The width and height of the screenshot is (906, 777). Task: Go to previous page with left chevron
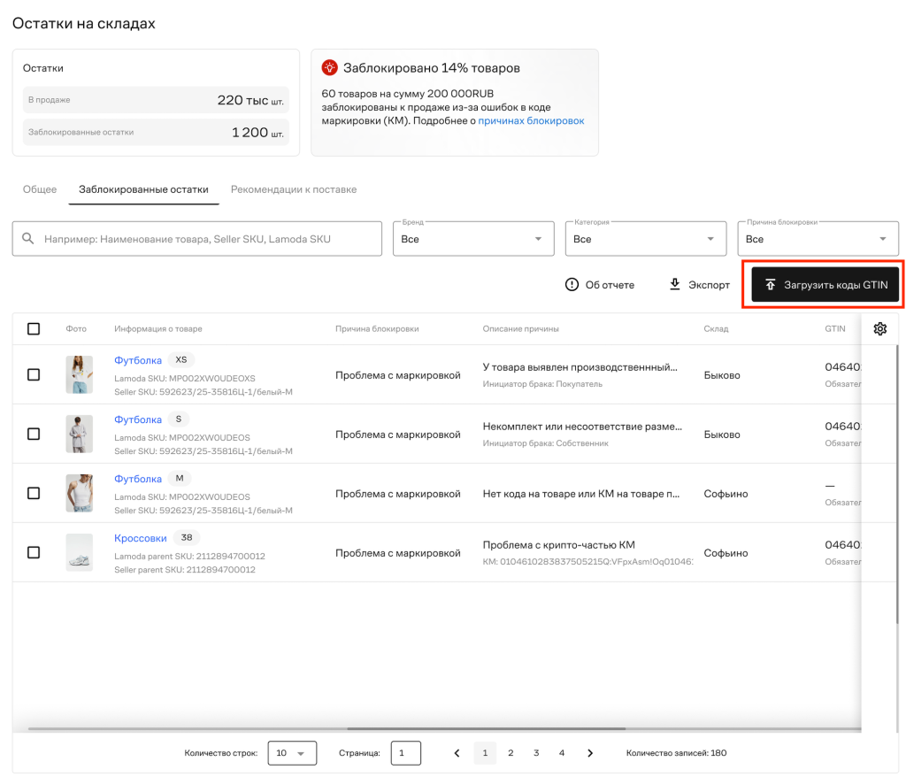pos(457,753)
